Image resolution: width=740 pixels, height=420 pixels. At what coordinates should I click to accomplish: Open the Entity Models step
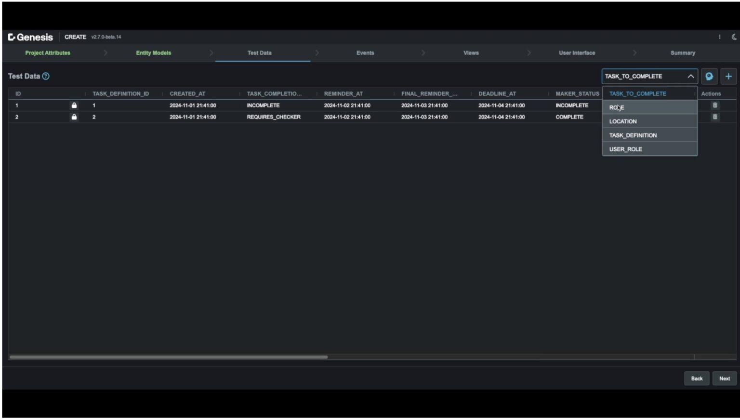[153, 53]
